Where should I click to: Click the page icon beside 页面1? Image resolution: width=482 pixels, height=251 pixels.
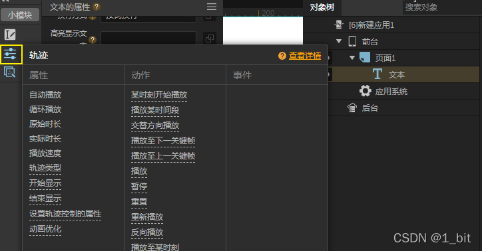coord(365,57)
